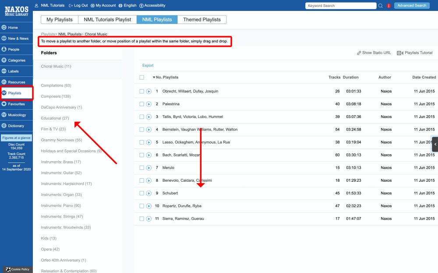
Task: Switch to NML Tutorials Playlist tab
Action: tap(107, 20)
